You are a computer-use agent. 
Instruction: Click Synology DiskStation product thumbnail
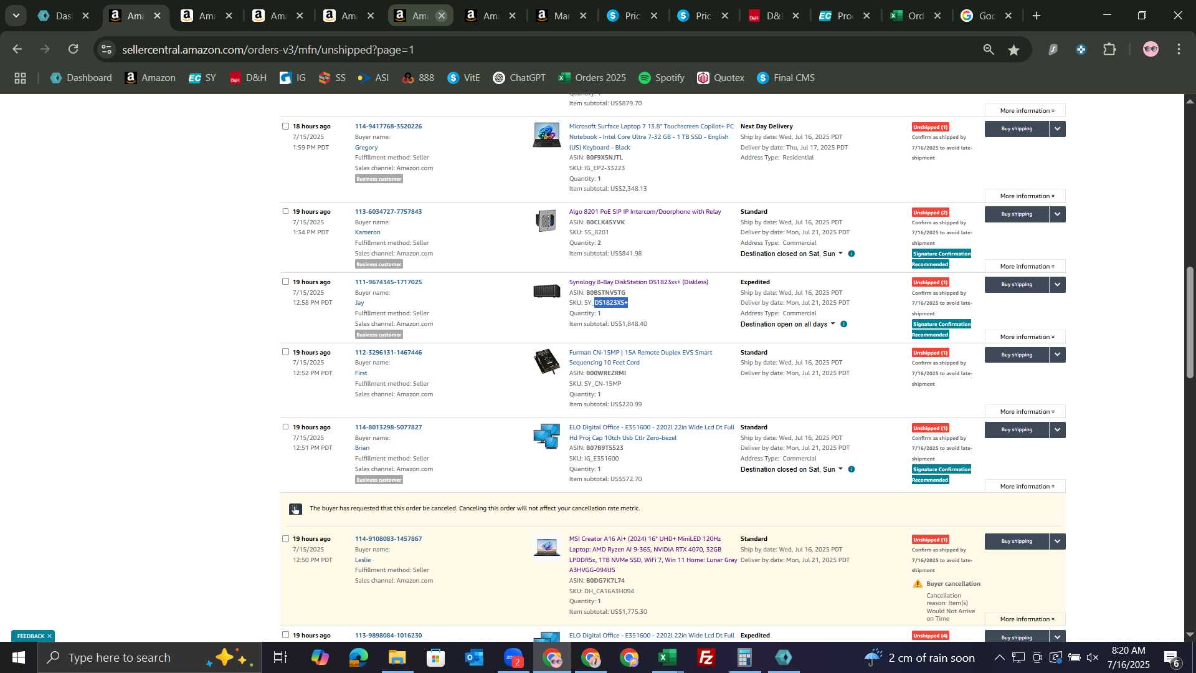546,291
